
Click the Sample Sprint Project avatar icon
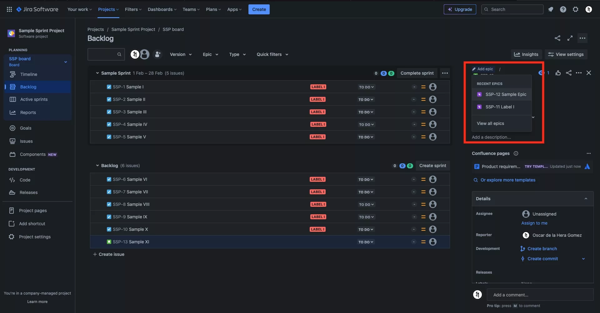[11, 33]
